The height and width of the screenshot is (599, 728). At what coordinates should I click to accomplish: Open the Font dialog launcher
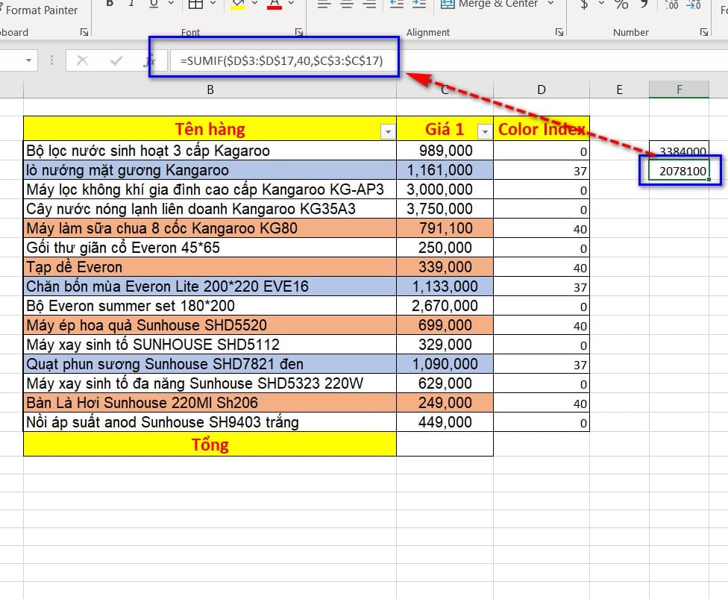tap(298, 32)
